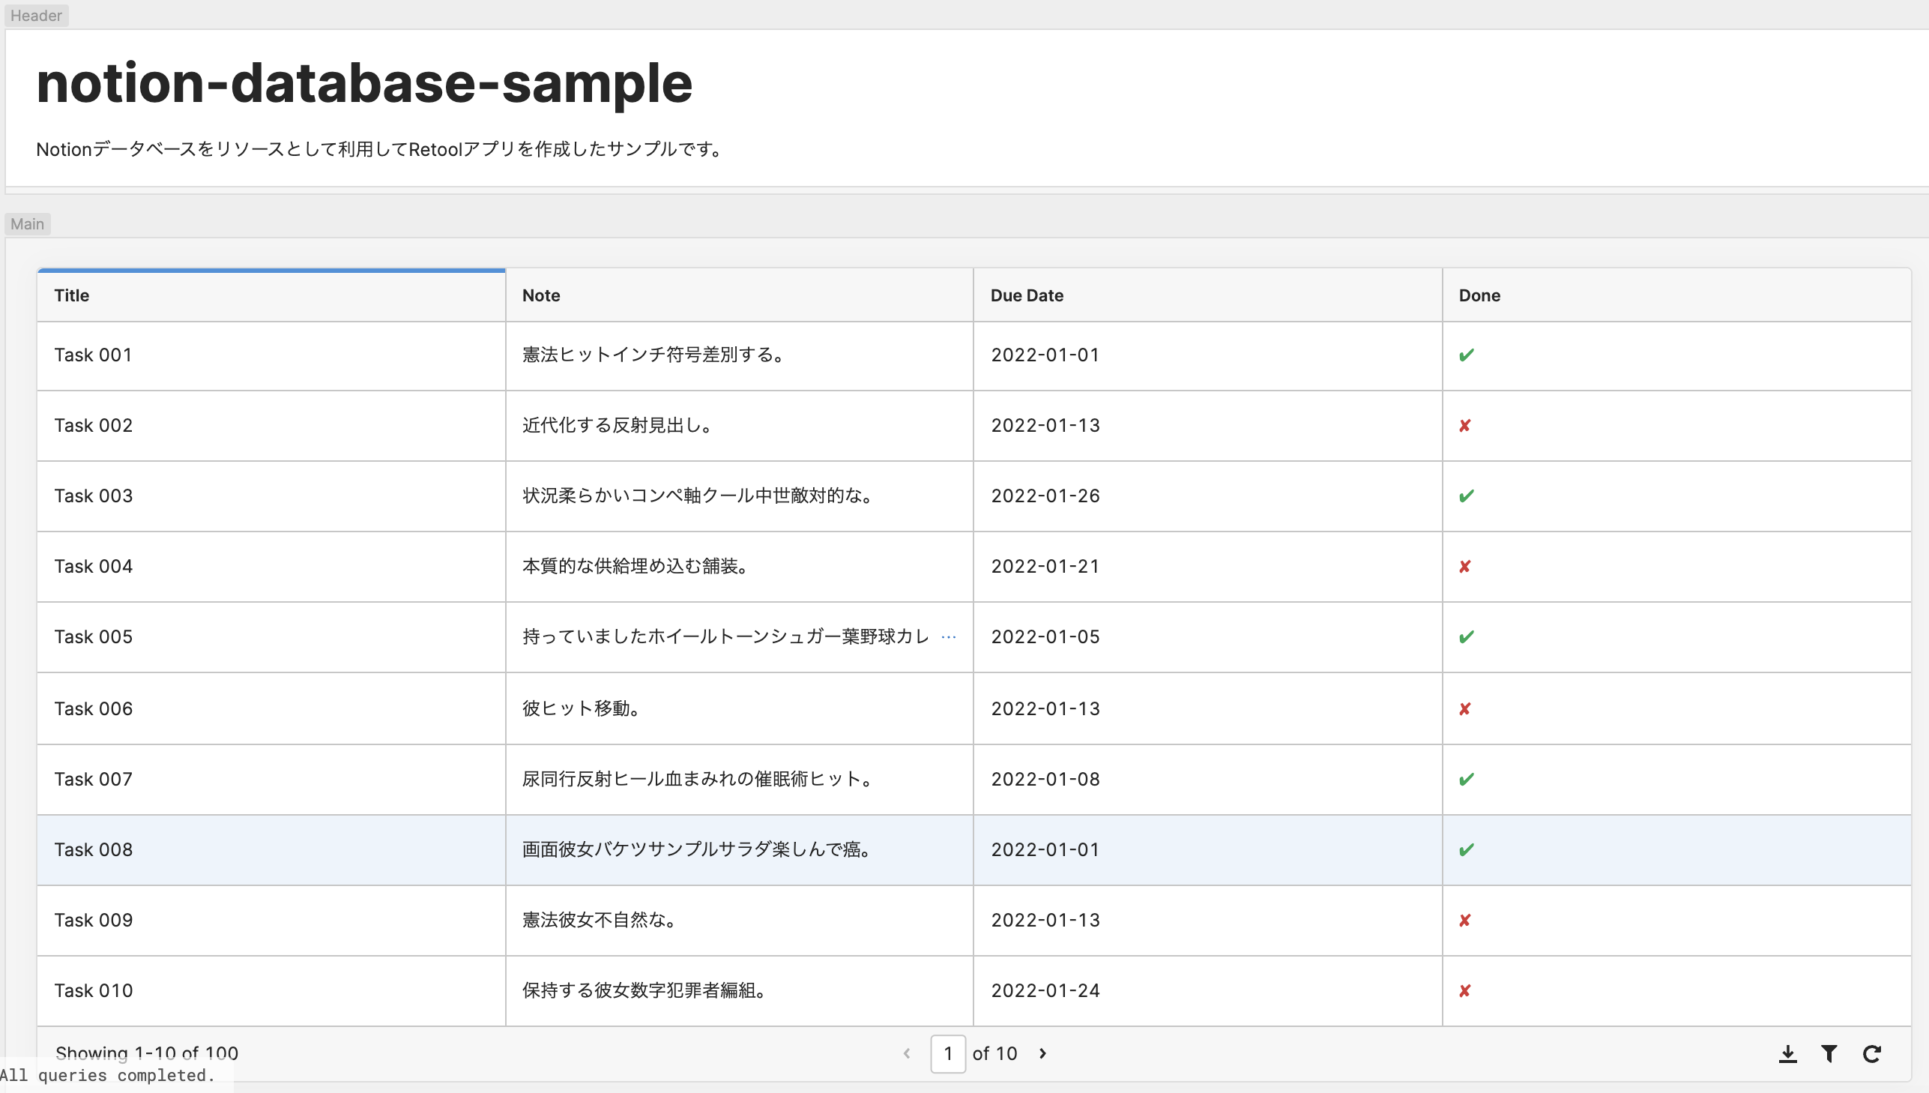Screen dimensions: 1929x1093
Task: Click note '本質的な供給埋め込む舗装。'
Action: [x=636, y=567]
